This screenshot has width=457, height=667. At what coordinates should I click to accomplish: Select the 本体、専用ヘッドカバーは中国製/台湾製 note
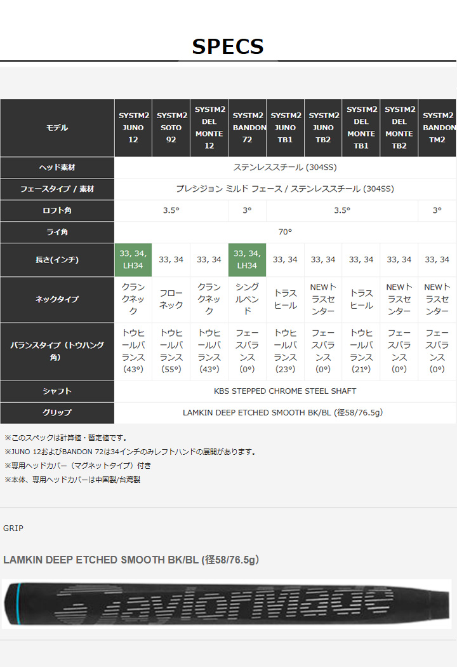point(72,480)
